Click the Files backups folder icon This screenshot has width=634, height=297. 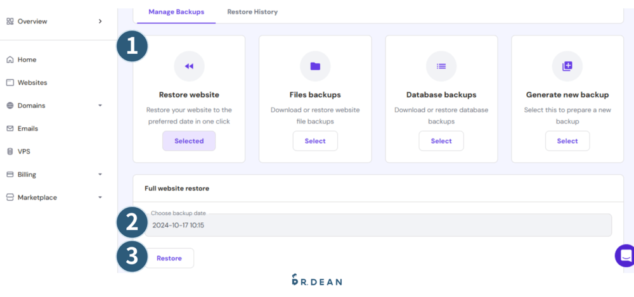(x=315, y=66)
